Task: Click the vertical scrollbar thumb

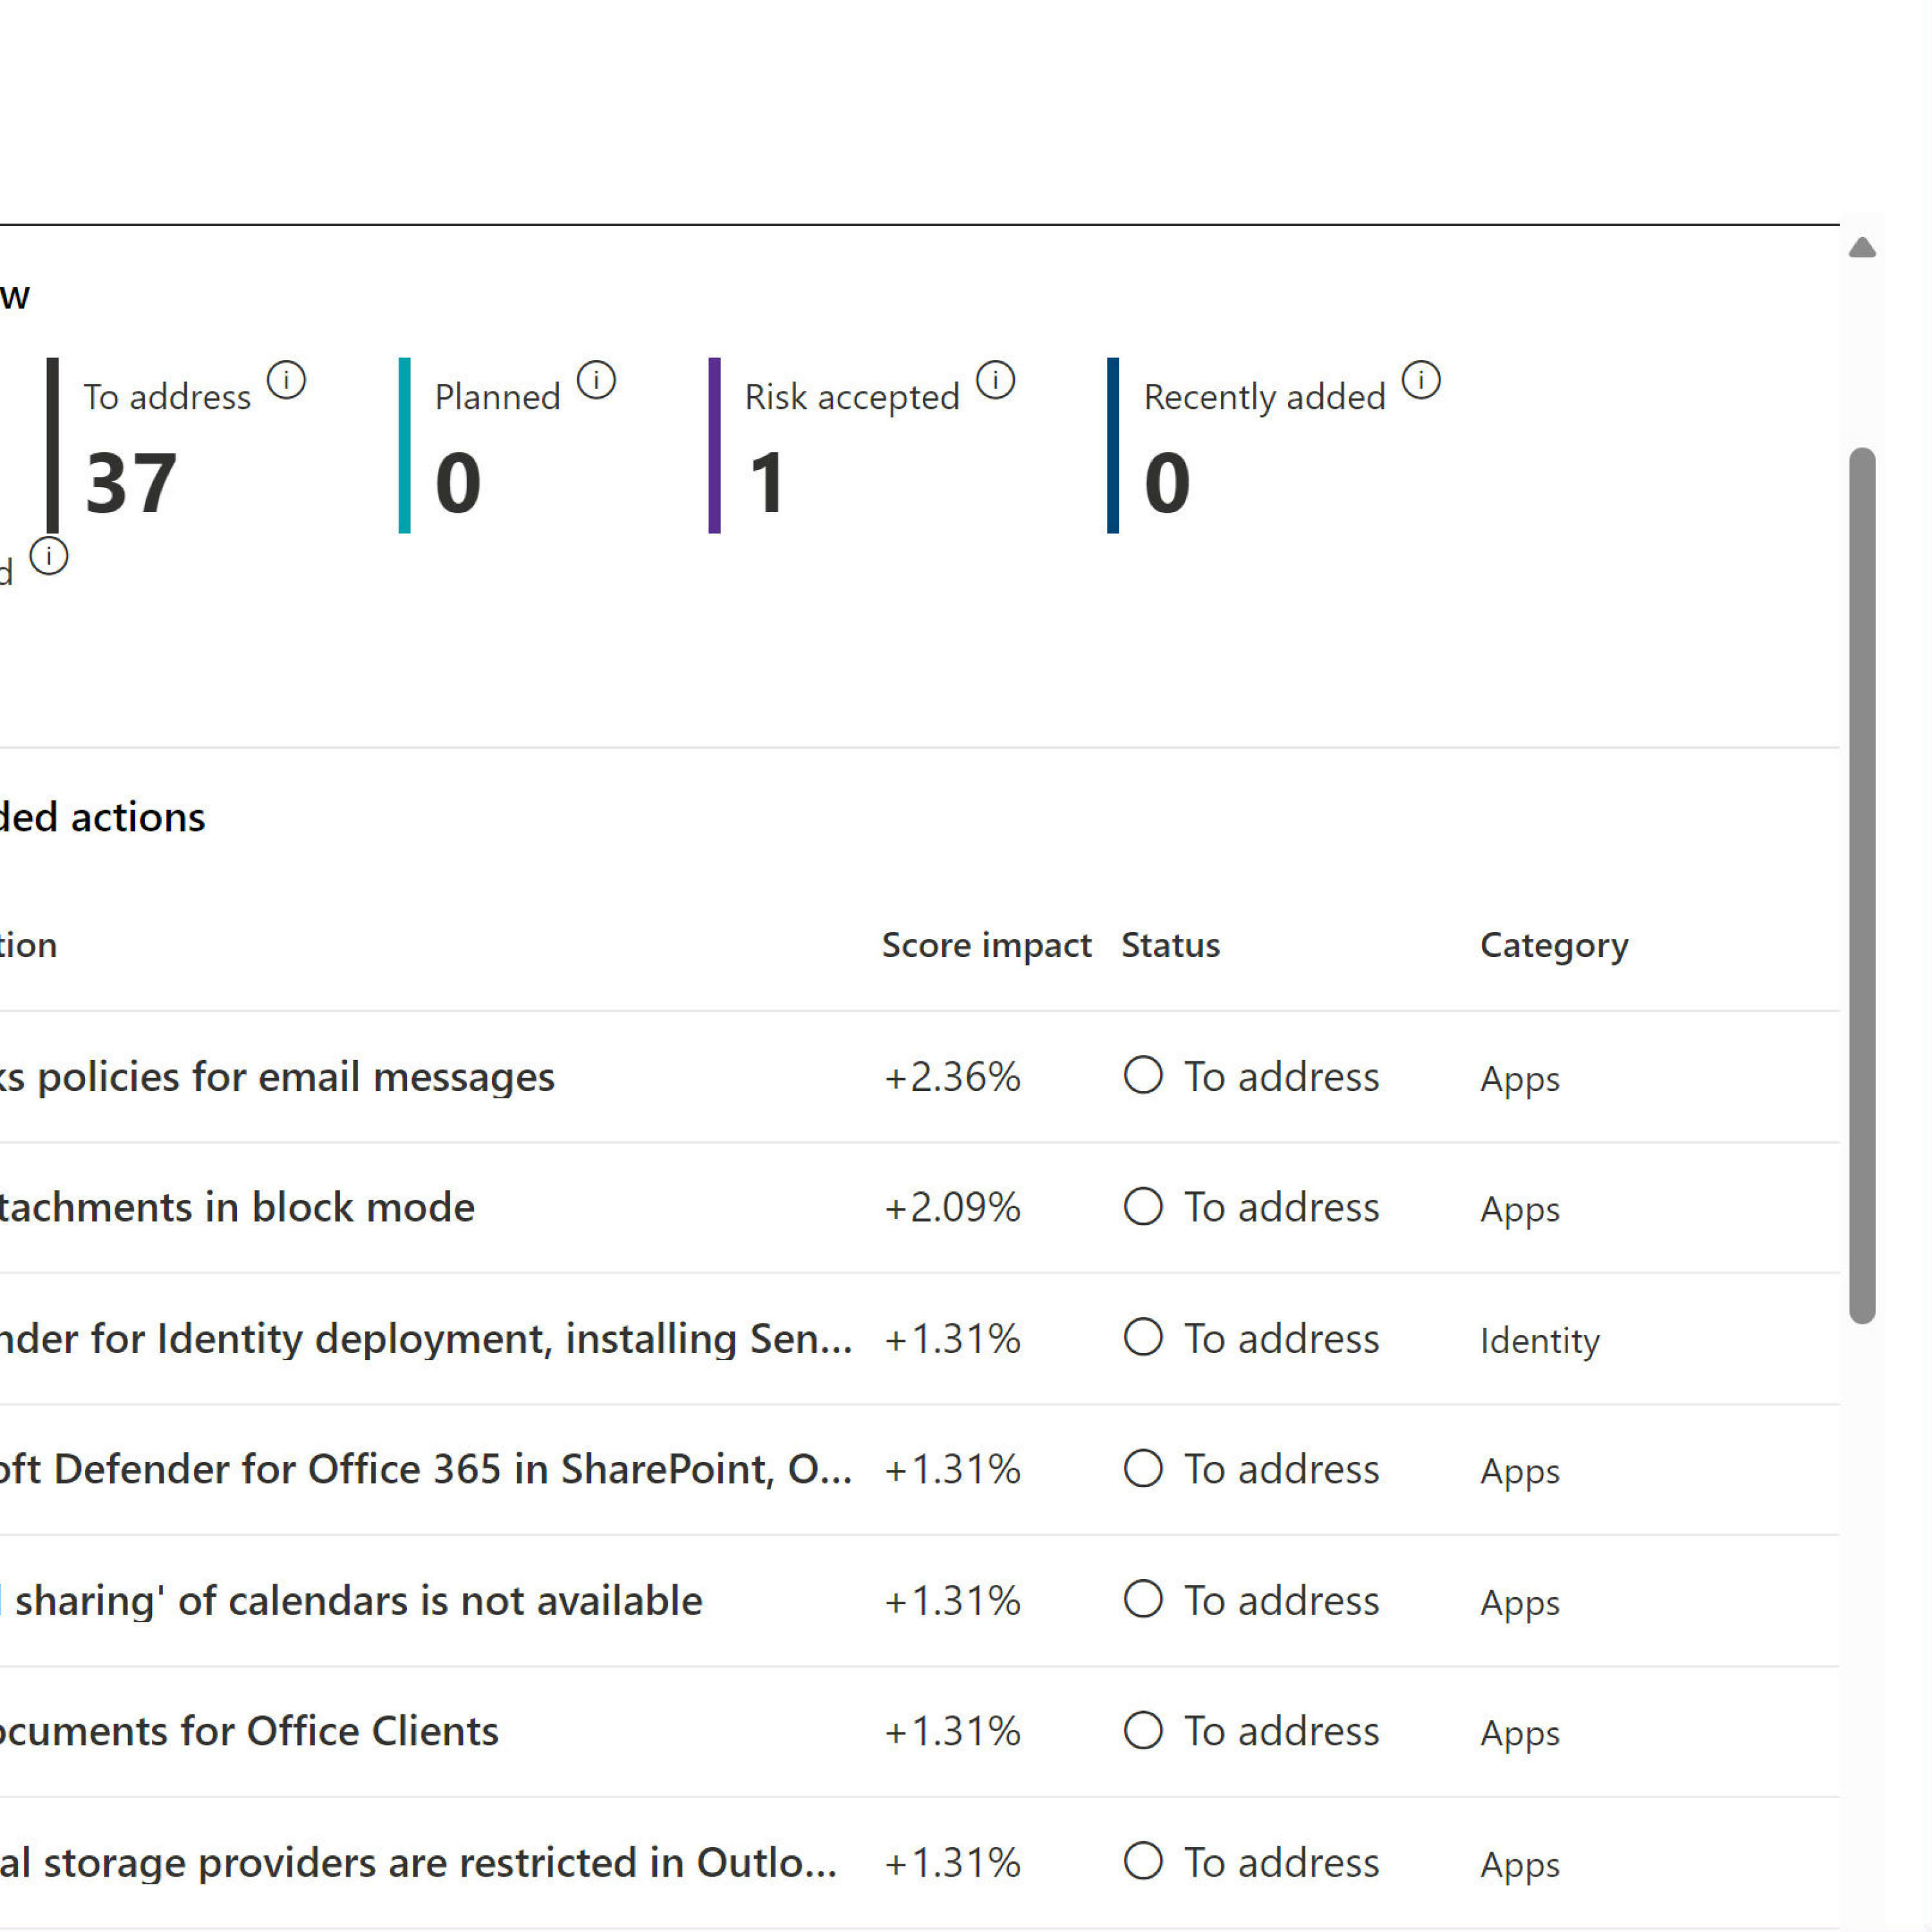Action: [x=1862, y=885]
